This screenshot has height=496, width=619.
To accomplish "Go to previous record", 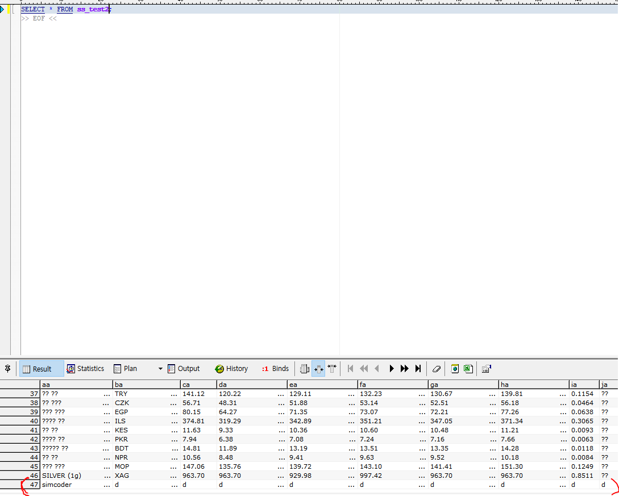I will coord(377,369).
